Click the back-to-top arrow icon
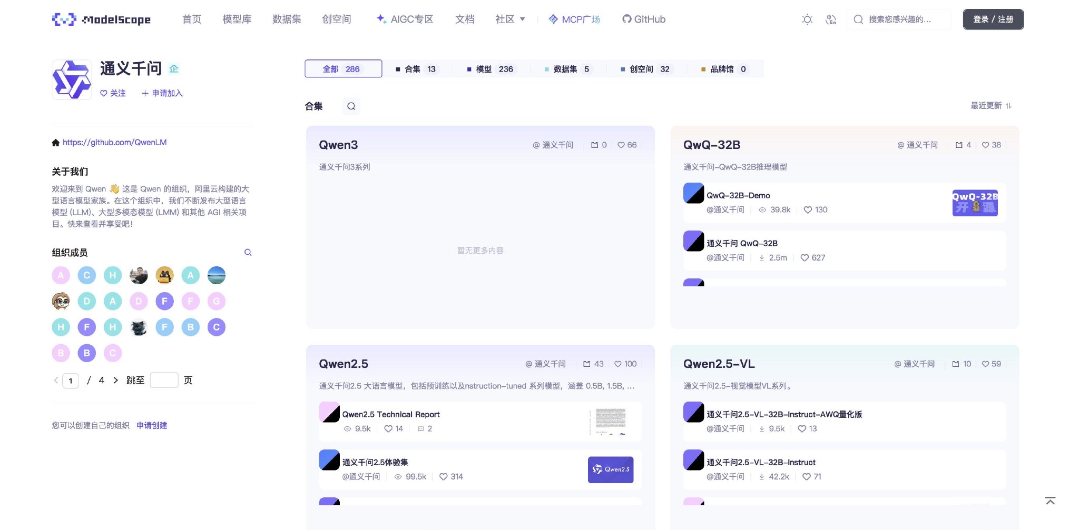Viewport: 1079px width, 530px height. click(1050, 501)
